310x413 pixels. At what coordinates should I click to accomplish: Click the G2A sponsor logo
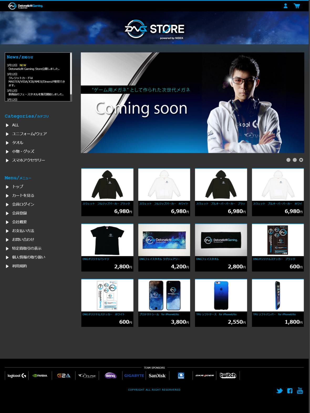click(x=64, y=376)
